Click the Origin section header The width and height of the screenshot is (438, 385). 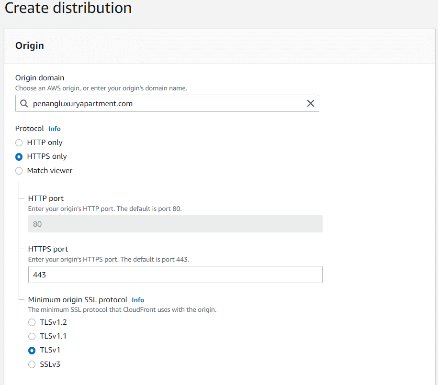[x=30, y=45]
